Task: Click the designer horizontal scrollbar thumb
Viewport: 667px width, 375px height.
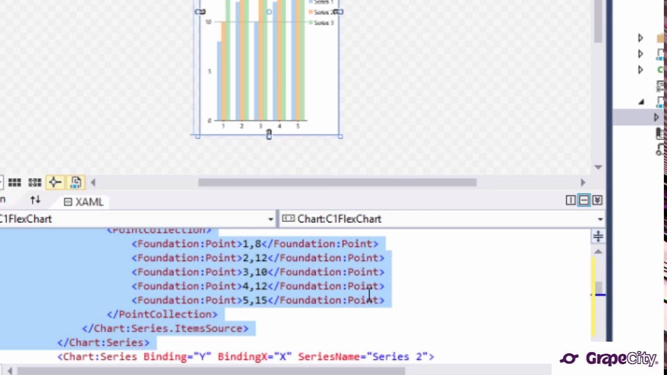Action: (337, 182)
